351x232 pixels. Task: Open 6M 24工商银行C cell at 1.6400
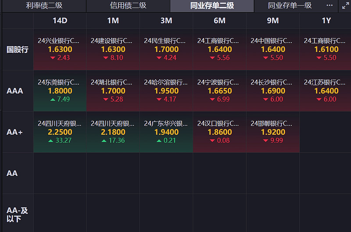(220, 50)
